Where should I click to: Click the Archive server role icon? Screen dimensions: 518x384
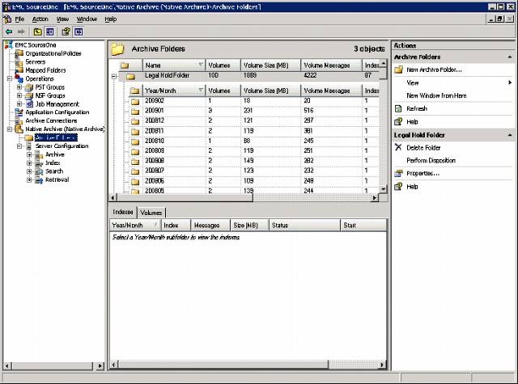(x=39, y=154)
